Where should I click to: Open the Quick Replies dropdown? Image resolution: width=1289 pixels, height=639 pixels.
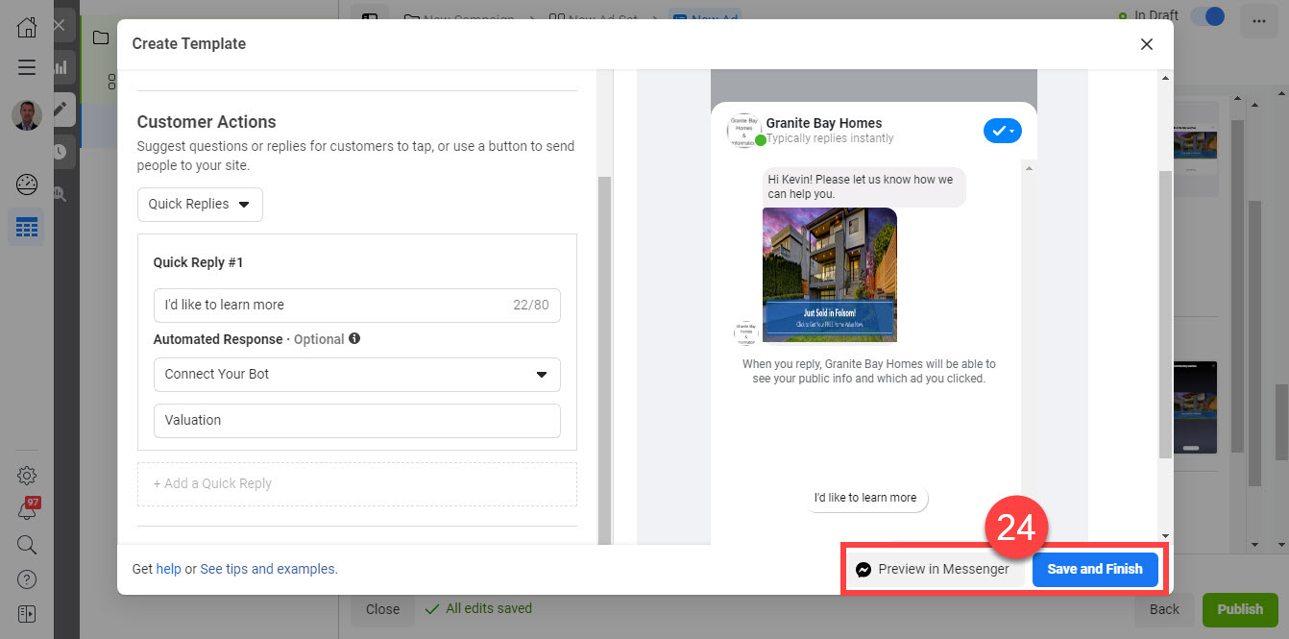(200, 204)
